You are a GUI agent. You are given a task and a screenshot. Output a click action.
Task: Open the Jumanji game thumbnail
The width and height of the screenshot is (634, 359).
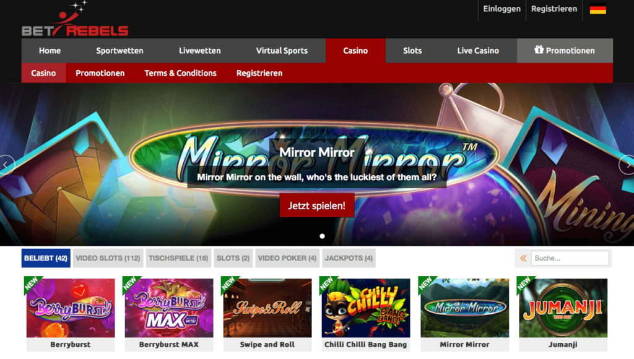pyautogui.click(x=563, y=308)
